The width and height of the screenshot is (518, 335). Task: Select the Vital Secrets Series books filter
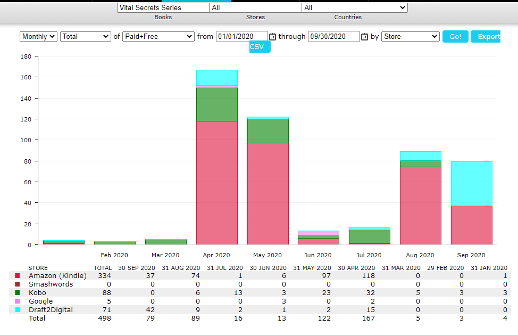pos(163,8)
